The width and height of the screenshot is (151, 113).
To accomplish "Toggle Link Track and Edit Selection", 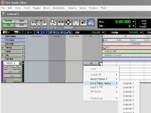I will (60, 32).
